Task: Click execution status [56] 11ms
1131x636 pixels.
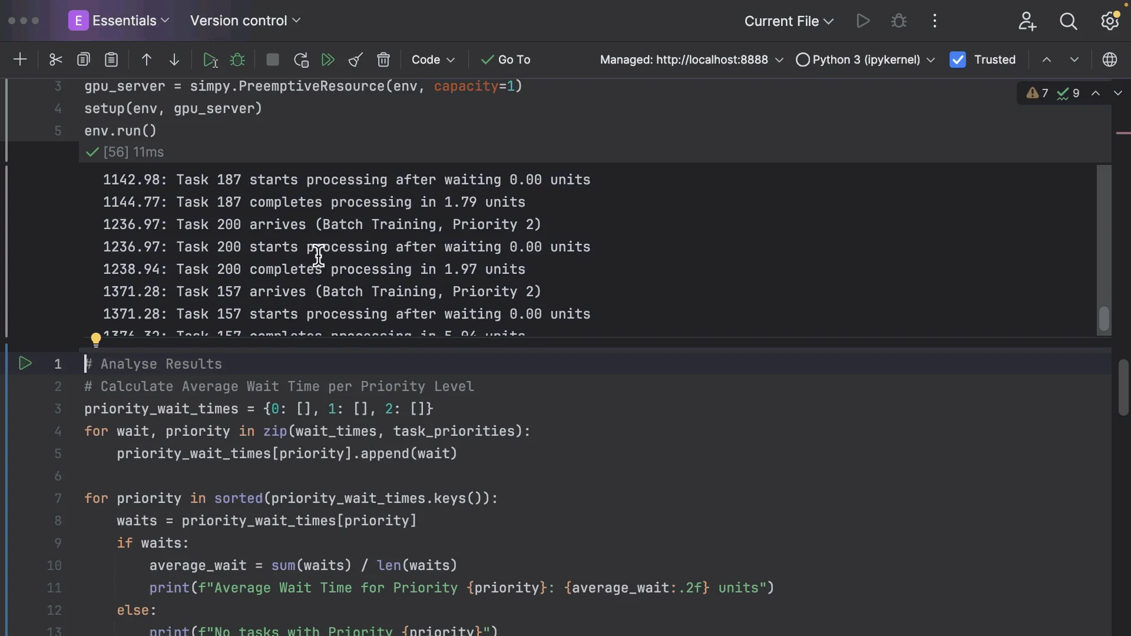Action: tap(125, 152)
